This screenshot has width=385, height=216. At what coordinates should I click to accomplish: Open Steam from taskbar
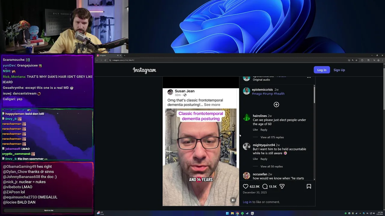pyautogui.click(x=247, y=213)
